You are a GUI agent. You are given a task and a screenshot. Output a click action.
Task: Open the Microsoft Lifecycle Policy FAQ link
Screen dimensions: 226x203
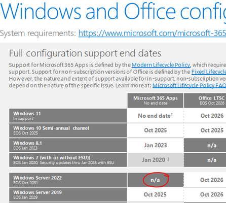(x=189, y=85)
